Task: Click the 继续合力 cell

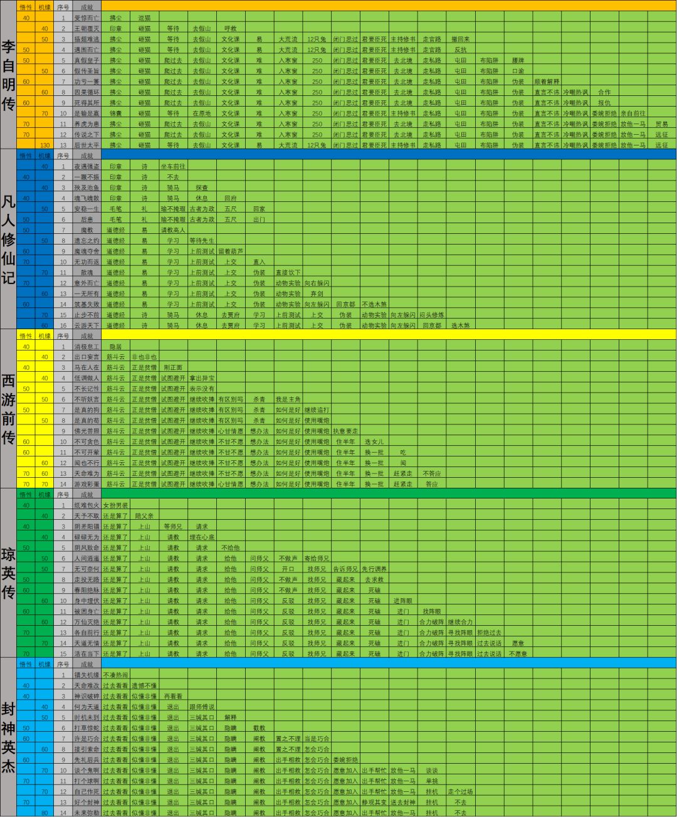Action: pyautogui.click(x=461, y=623)
